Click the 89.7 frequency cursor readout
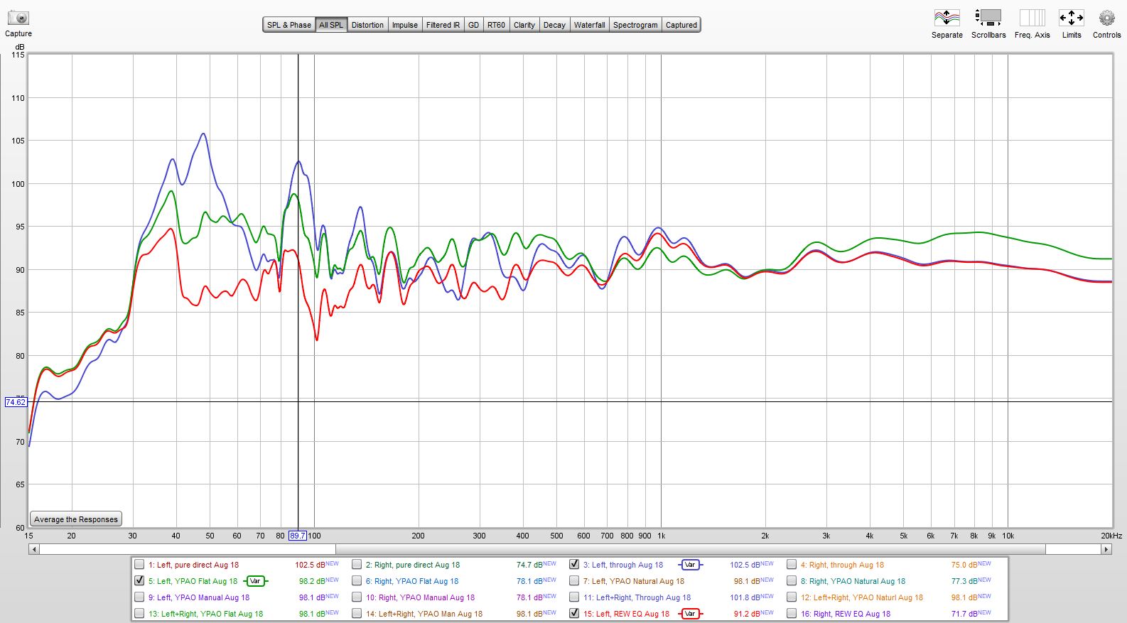The height and width of the screenshot is (623, 1127). pyautogui.click(x=297, y=536)
